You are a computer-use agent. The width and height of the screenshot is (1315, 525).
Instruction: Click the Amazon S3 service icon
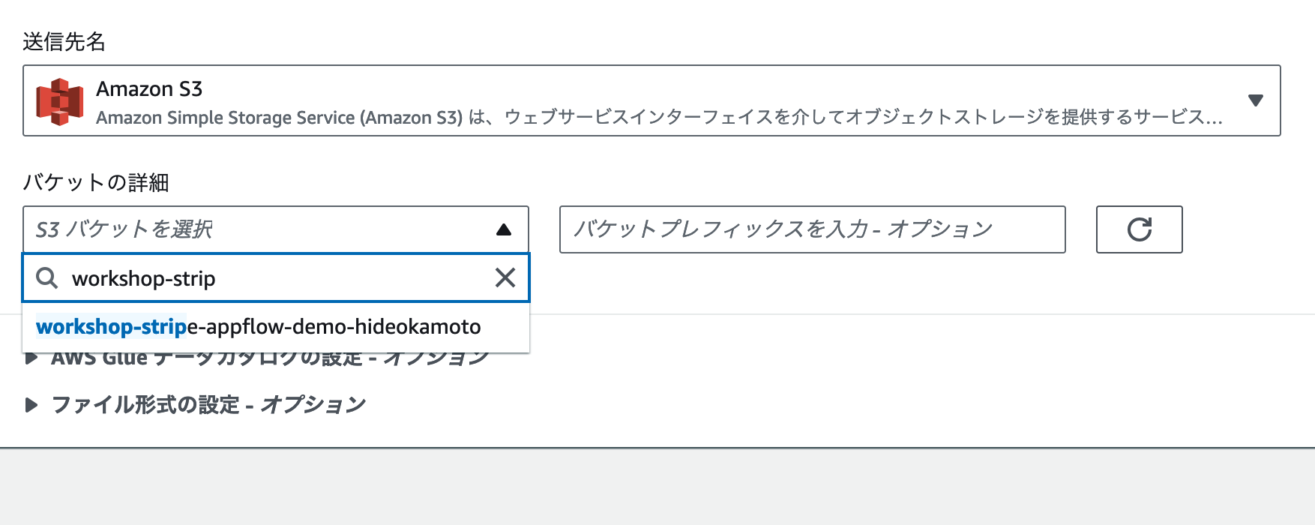pos(60,101)
